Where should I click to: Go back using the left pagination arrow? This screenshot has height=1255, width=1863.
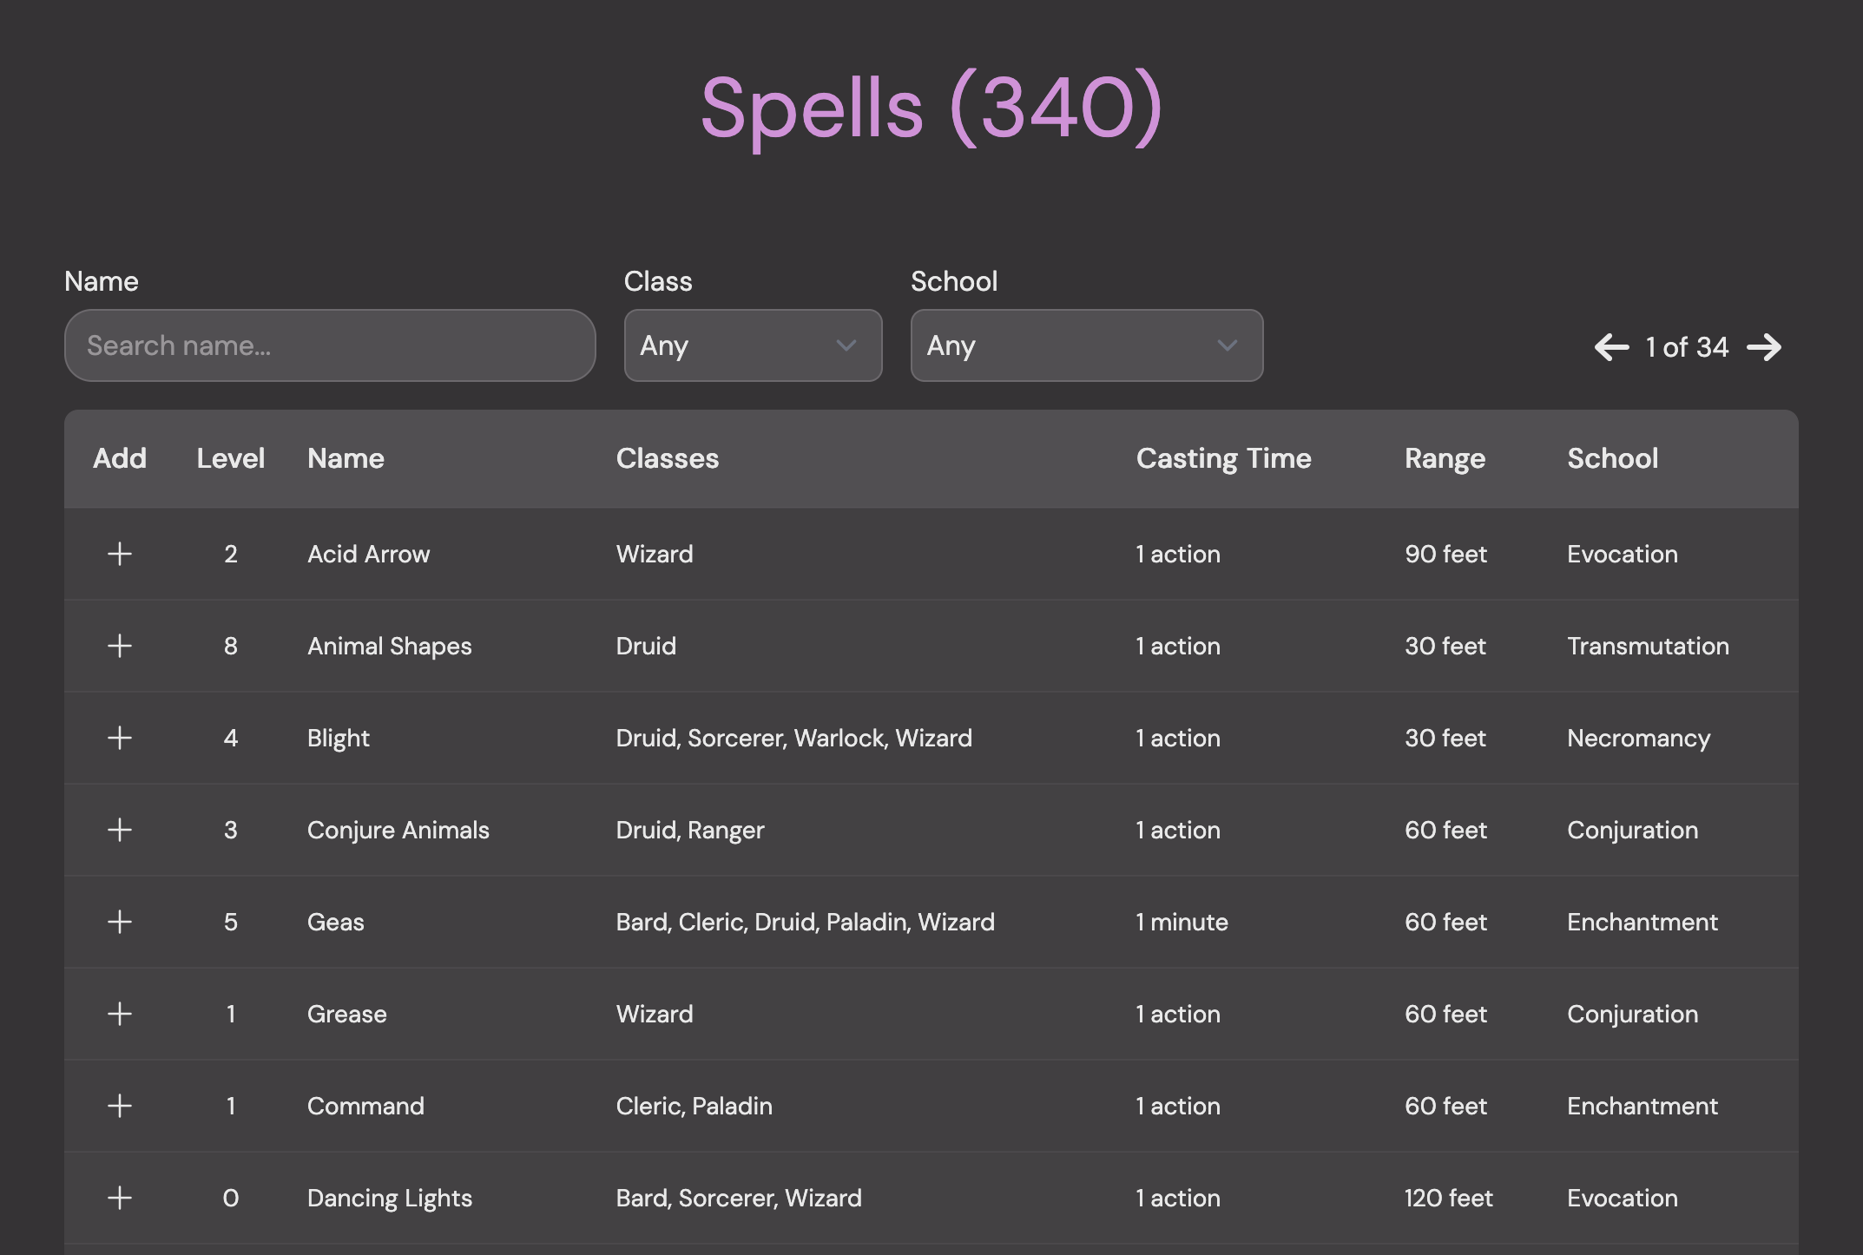1610,346
